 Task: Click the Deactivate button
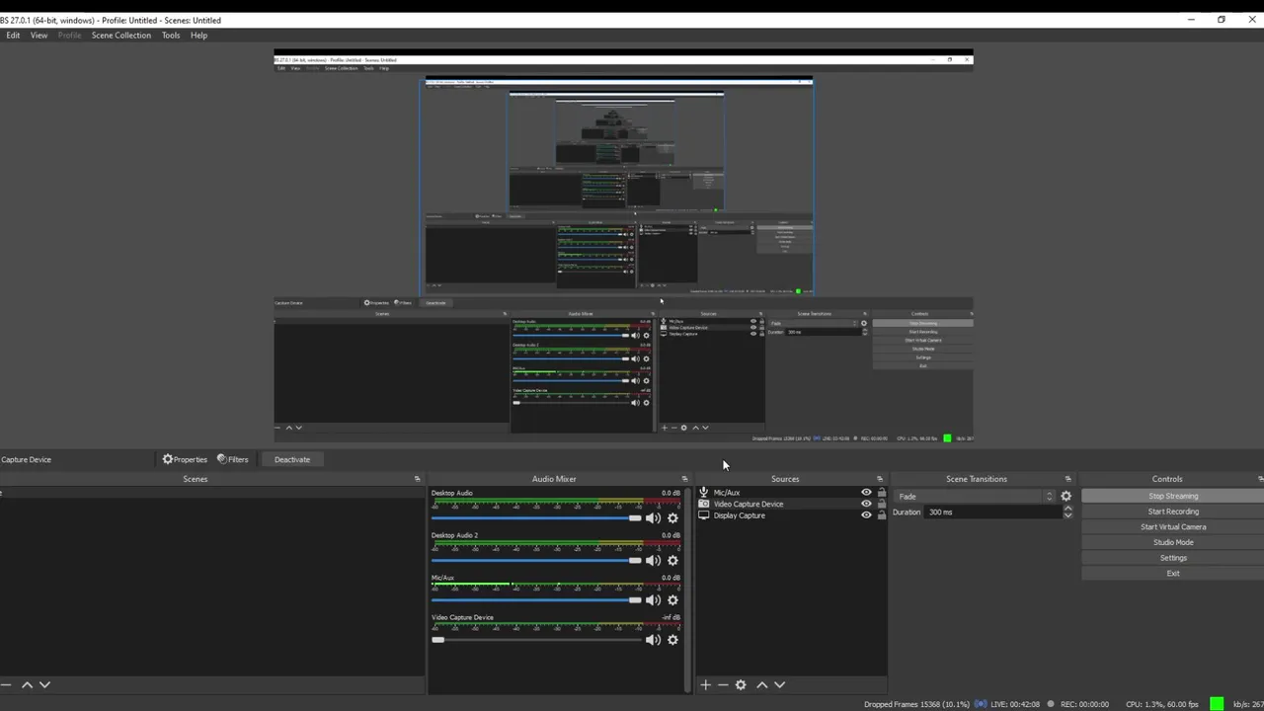[292, 459]
